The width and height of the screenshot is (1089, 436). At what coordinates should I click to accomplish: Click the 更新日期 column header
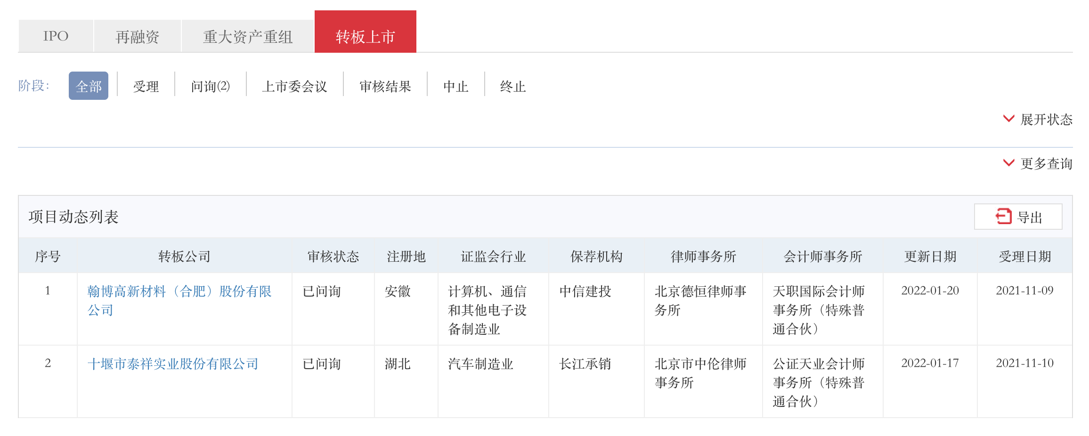click(x=930, y=257)
